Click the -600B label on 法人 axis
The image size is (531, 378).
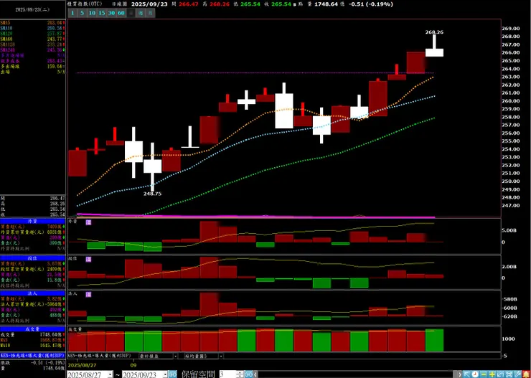point(509,308)
